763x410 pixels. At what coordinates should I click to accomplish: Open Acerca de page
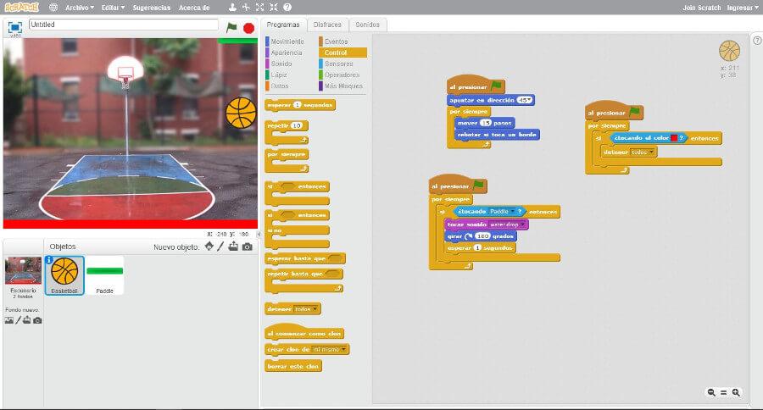coord(194,8)
